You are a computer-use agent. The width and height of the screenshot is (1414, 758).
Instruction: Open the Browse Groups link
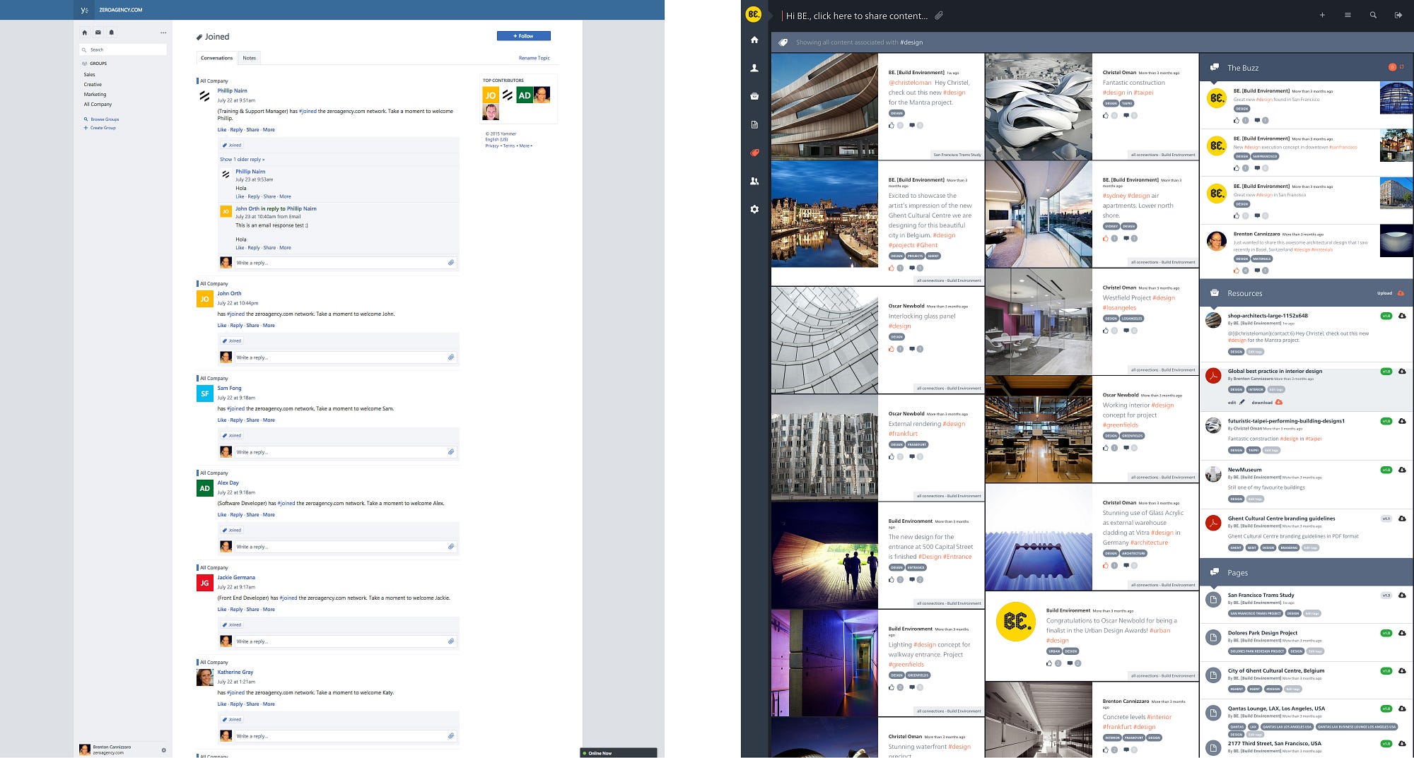click(105, 119)
